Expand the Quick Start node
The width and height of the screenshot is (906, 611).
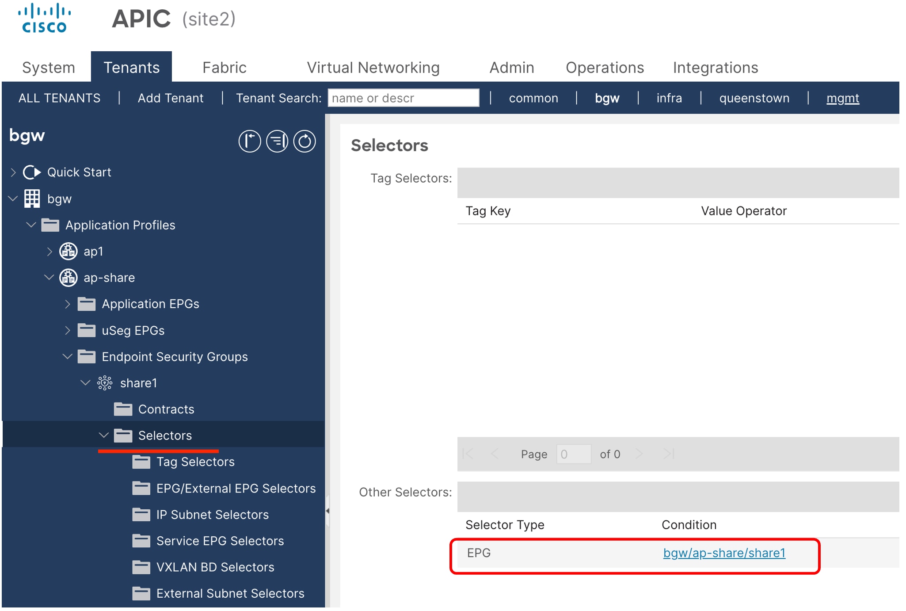tap(13, 172)
